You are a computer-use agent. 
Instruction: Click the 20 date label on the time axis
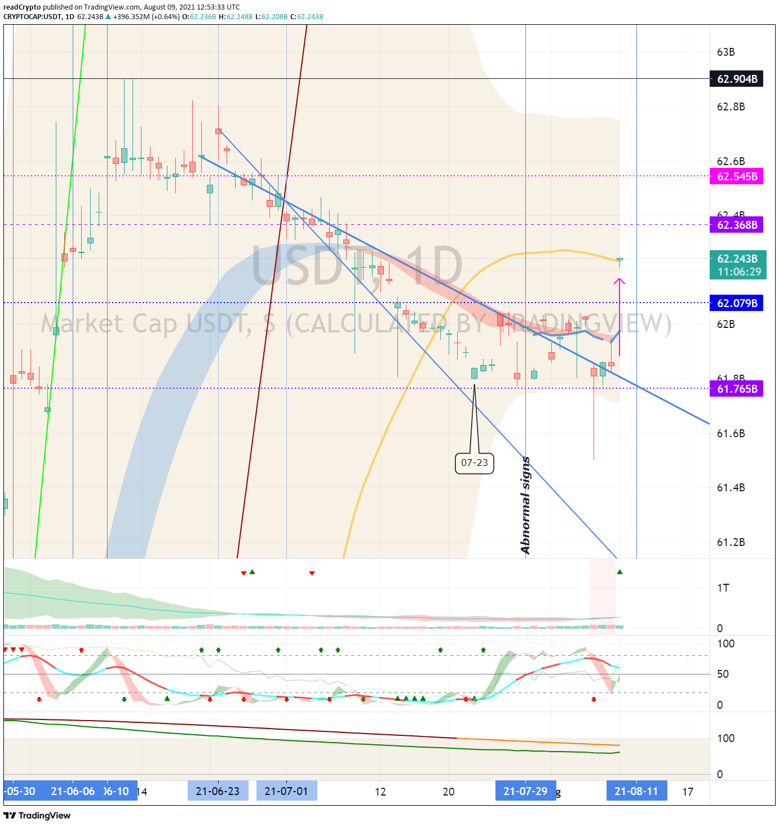point(449,792)
